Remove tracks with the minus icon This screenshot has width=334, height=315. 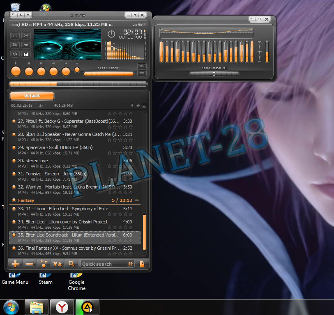point(30,264)
